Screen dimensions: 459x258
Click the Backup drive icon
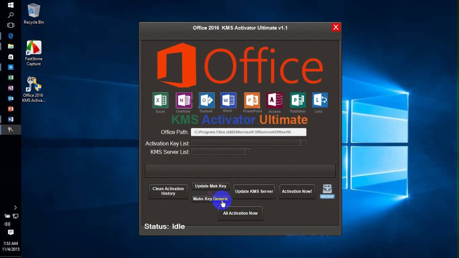tap(327, 191)
